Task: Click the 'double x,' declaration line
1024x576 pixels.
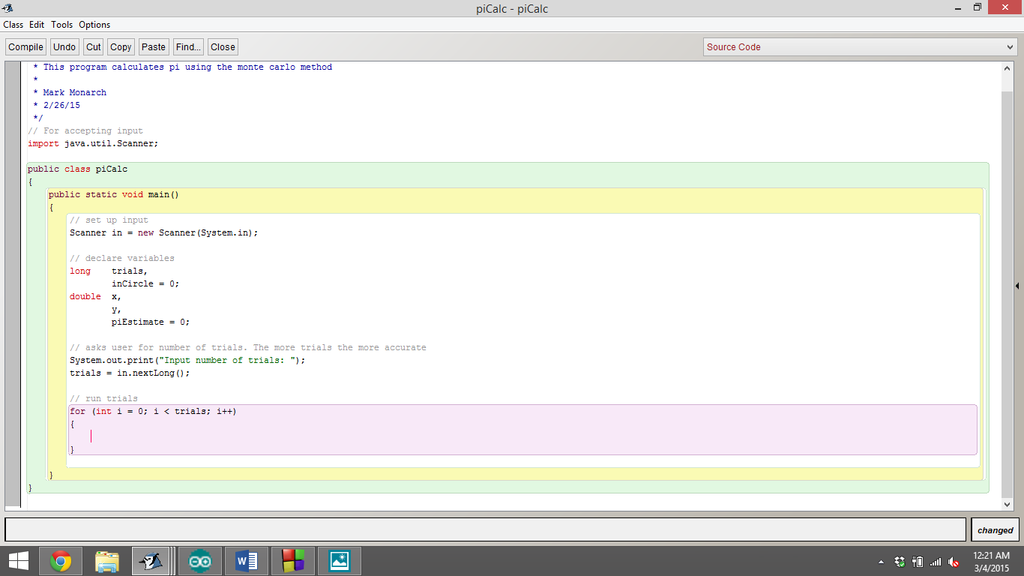Action: pyautogui.click(x=95, y=296)
